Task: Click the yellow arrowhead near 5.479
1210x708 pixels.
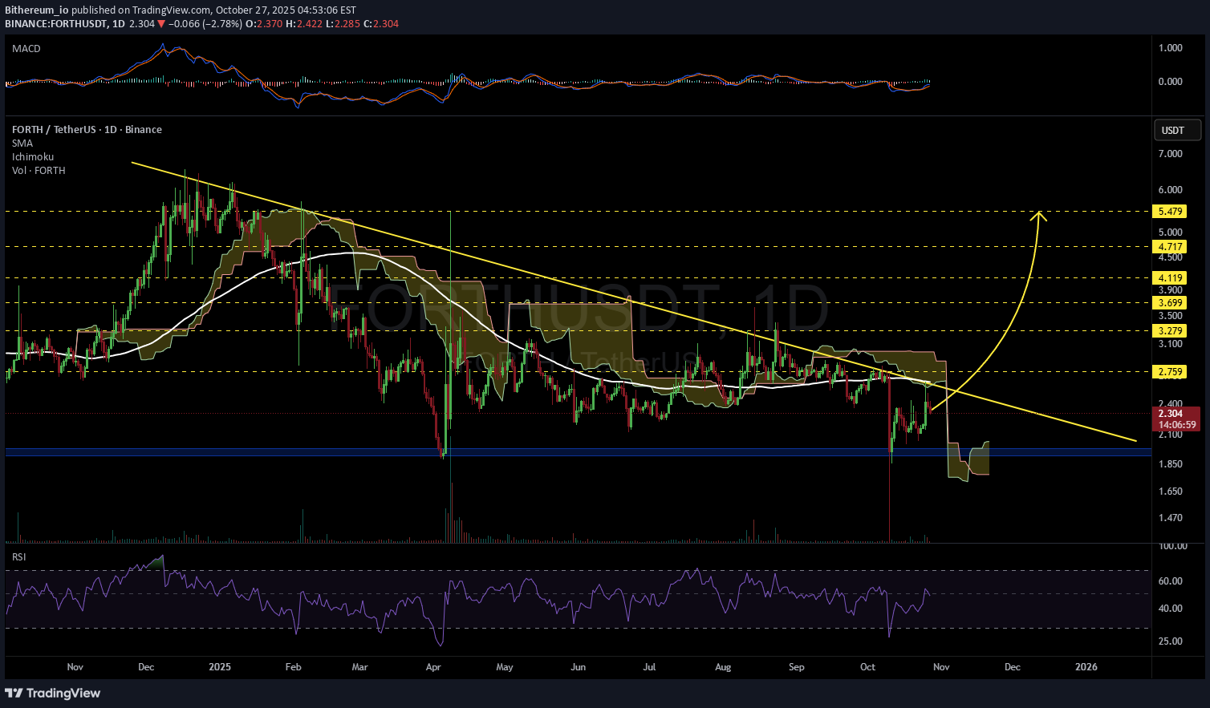Action: (x=1039, y=214)
